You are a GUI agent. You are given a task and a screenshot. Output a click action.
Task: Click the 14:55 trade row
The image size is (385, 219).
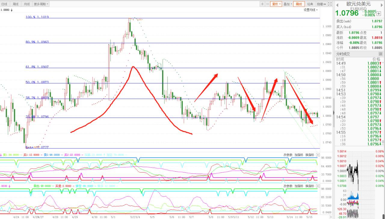coord(359,132)
